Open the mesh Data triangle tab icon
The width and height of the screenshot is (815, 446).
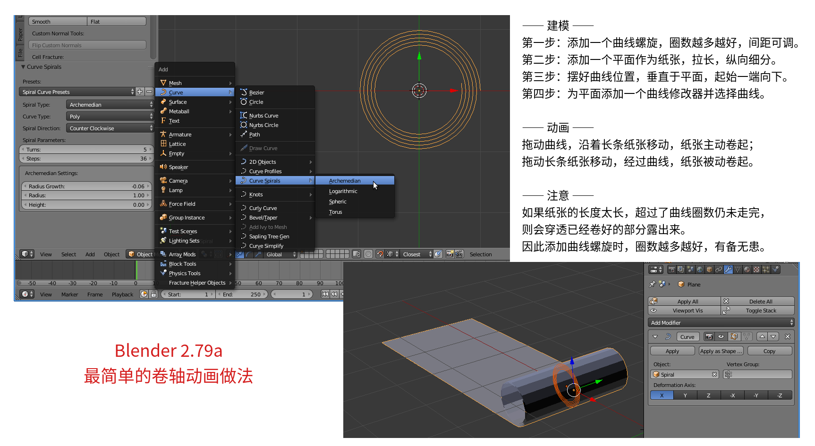[x=738, y=269]
